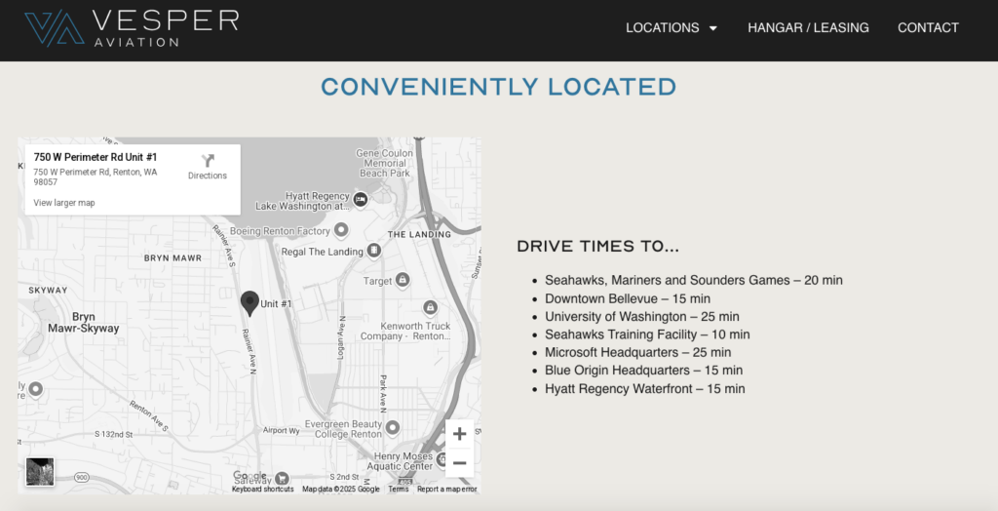Click the Unit #1 map pin marker
The height and width of the screenshot is (511, 998).
click(x=250, y=303)
